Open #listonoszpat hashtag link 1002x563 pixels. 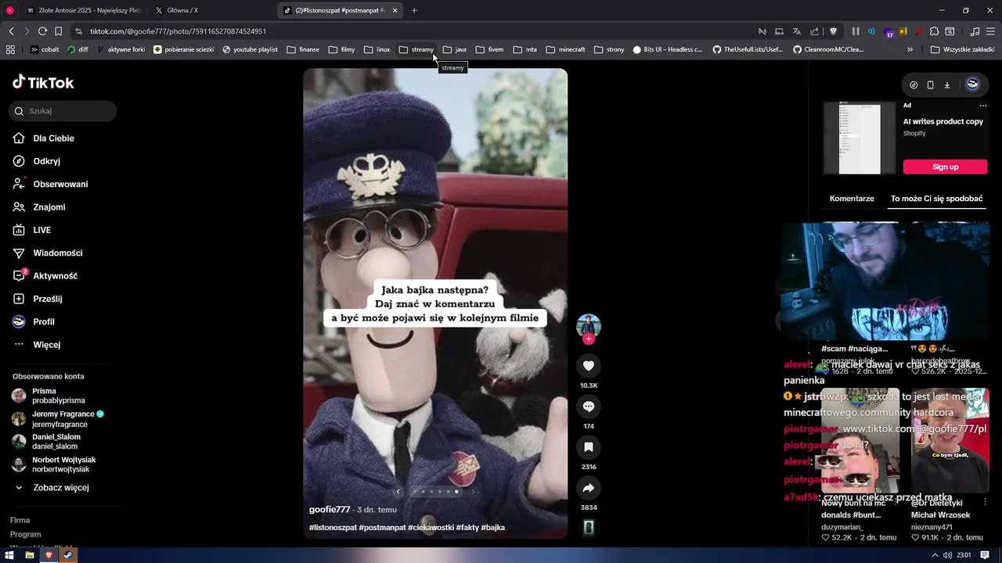pos(333,528)
